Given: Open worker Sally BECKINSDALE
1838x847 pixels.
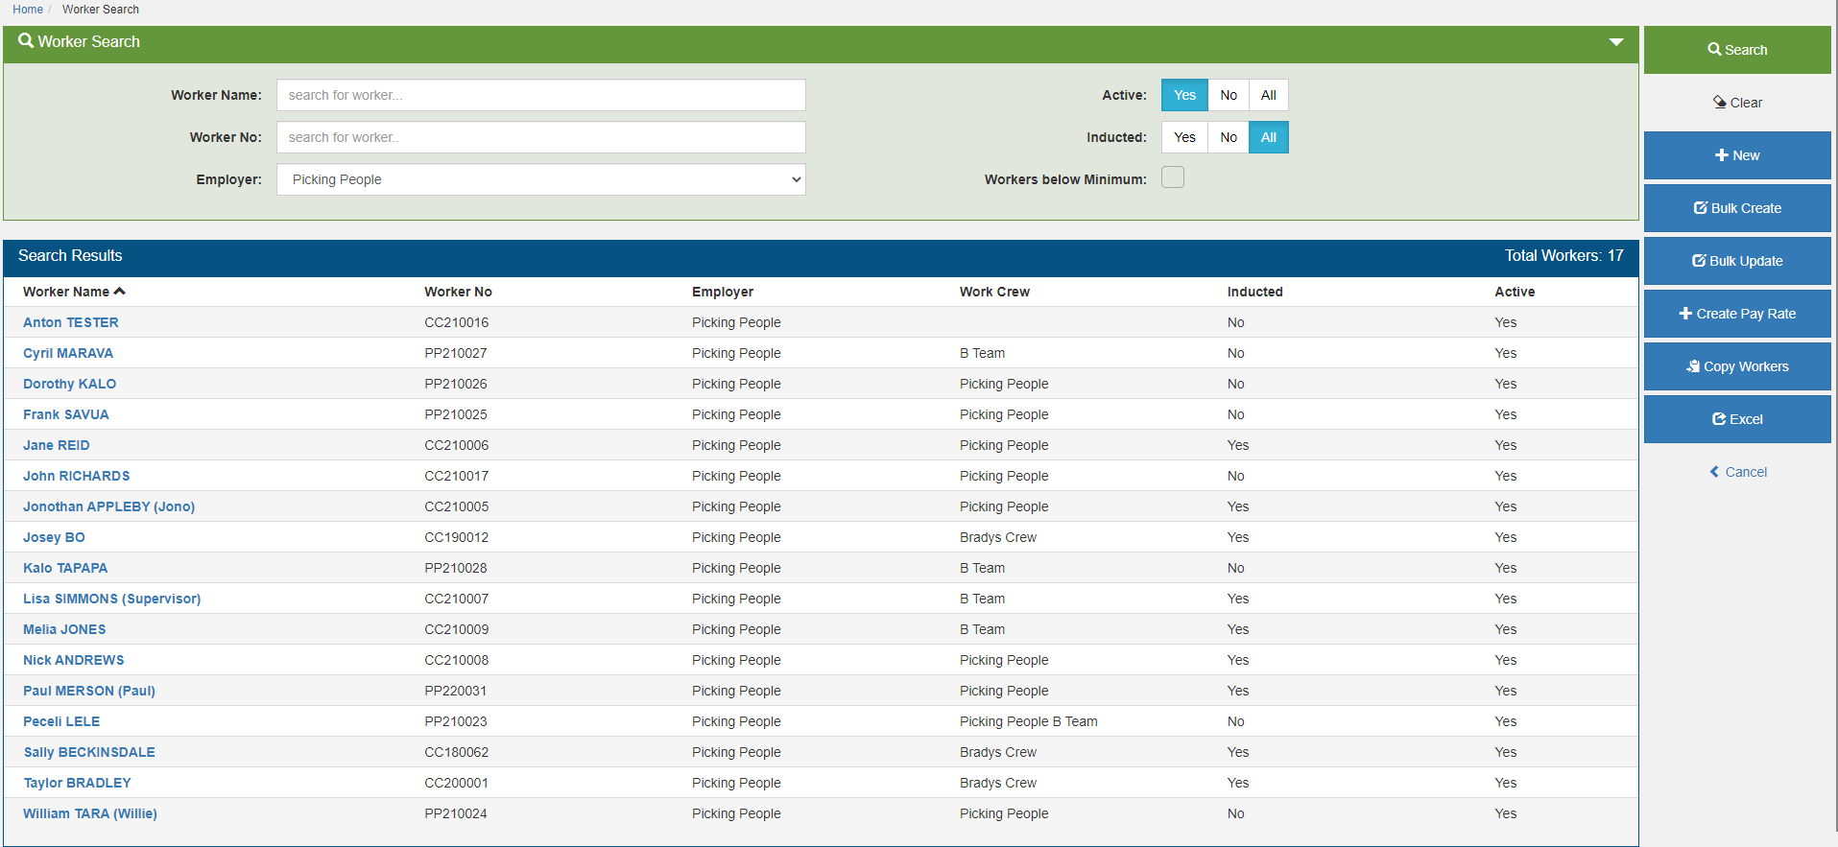Looking at the screenshot, I should 89,752.
